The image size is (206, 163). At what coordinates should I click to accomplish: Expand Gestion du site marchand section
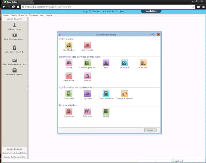click(x=15, y=157)
